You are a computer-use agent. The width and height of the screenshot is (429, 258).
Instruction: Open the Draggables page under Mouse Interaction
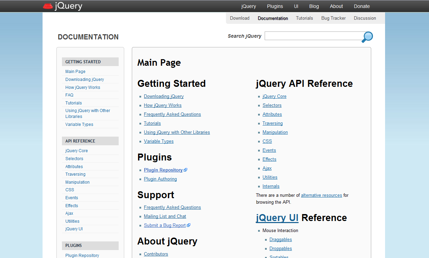281,239
